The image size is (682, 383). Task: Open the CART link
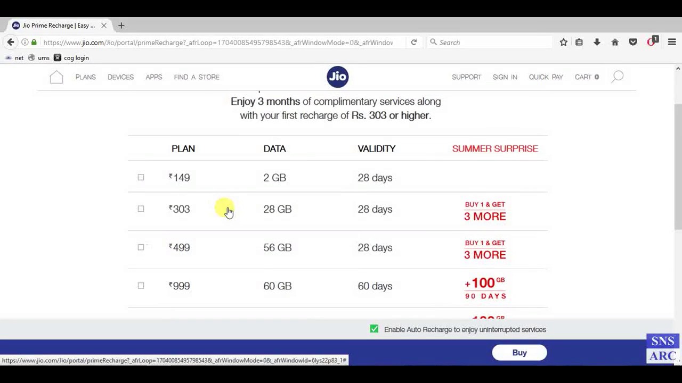[x=587, y=77]
